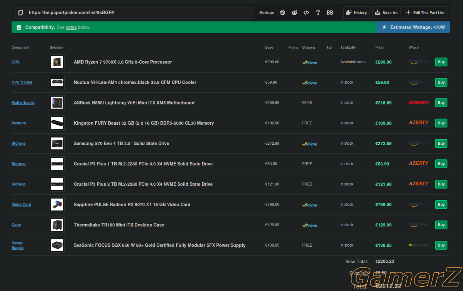Select the BBCode markup icon
This screenshot has height=291, width=463.
(x=330, y=13)
